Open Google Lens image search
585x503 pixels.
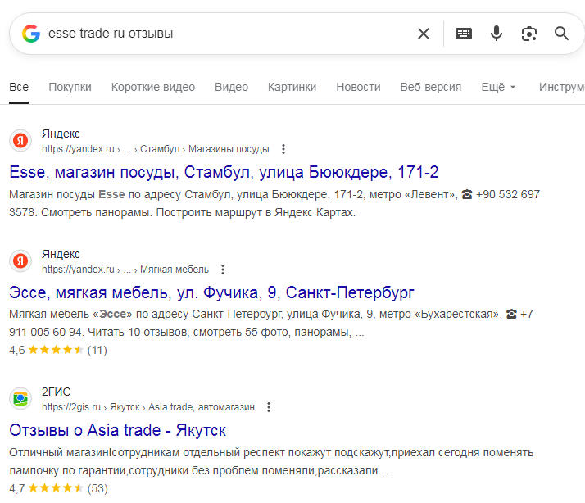[528, 34]
